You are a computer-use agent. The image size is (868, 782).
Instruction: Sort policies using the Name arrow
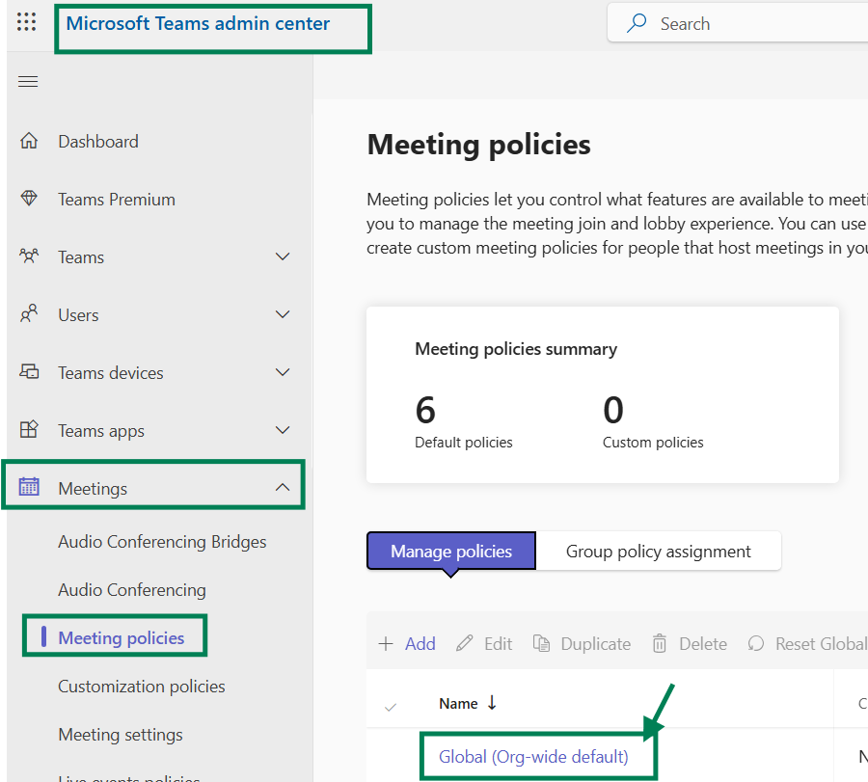[492, 703]
